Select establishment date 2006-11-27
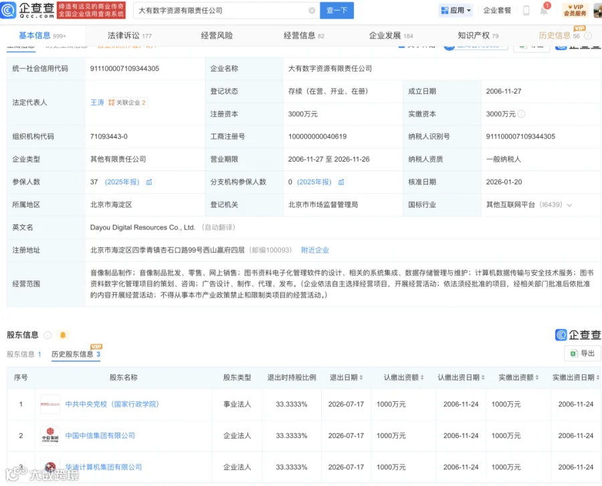This screenshot has height=486, width=602. click(504, 92)
